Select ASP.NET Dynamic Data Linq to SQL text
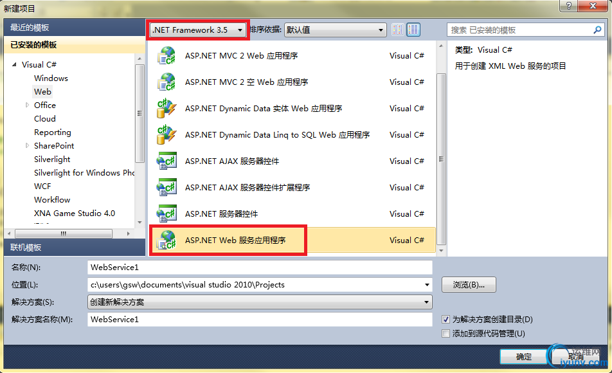The height and width of the screenshot is (373, 612). [278, 135]
